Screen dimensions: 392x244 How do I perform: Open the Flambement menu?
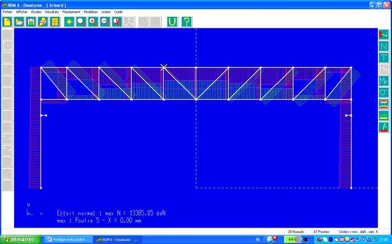point(71,12)
